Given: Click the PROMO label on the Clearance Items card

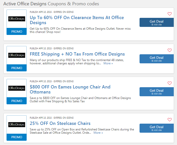Looking at the screenshot, I should pos(17,31).
